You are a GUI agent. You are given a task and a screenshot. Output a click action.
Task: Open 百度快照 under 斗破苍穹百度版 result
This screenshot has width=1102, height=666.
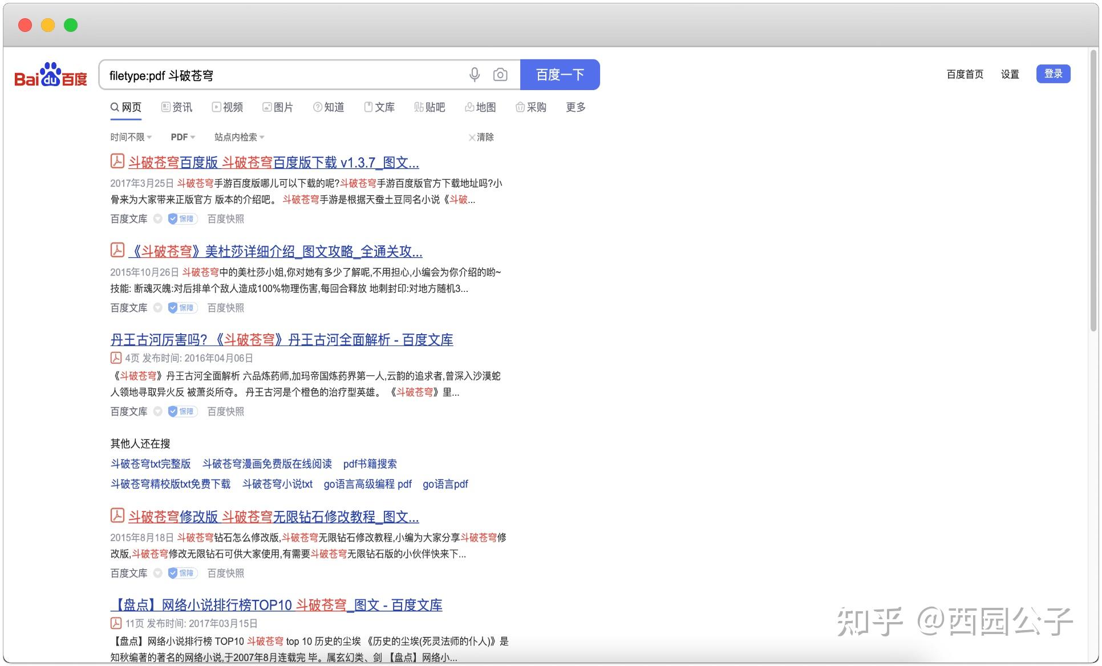[226, 219]
